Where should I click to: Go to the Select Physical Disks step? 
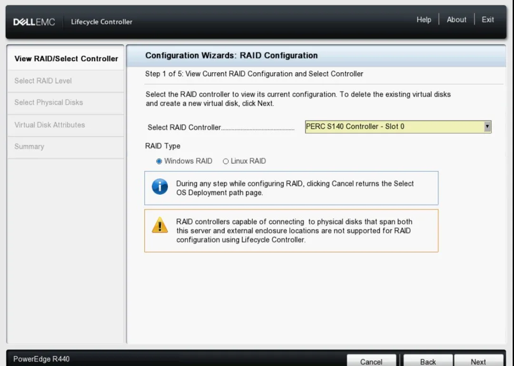[66, 103]
